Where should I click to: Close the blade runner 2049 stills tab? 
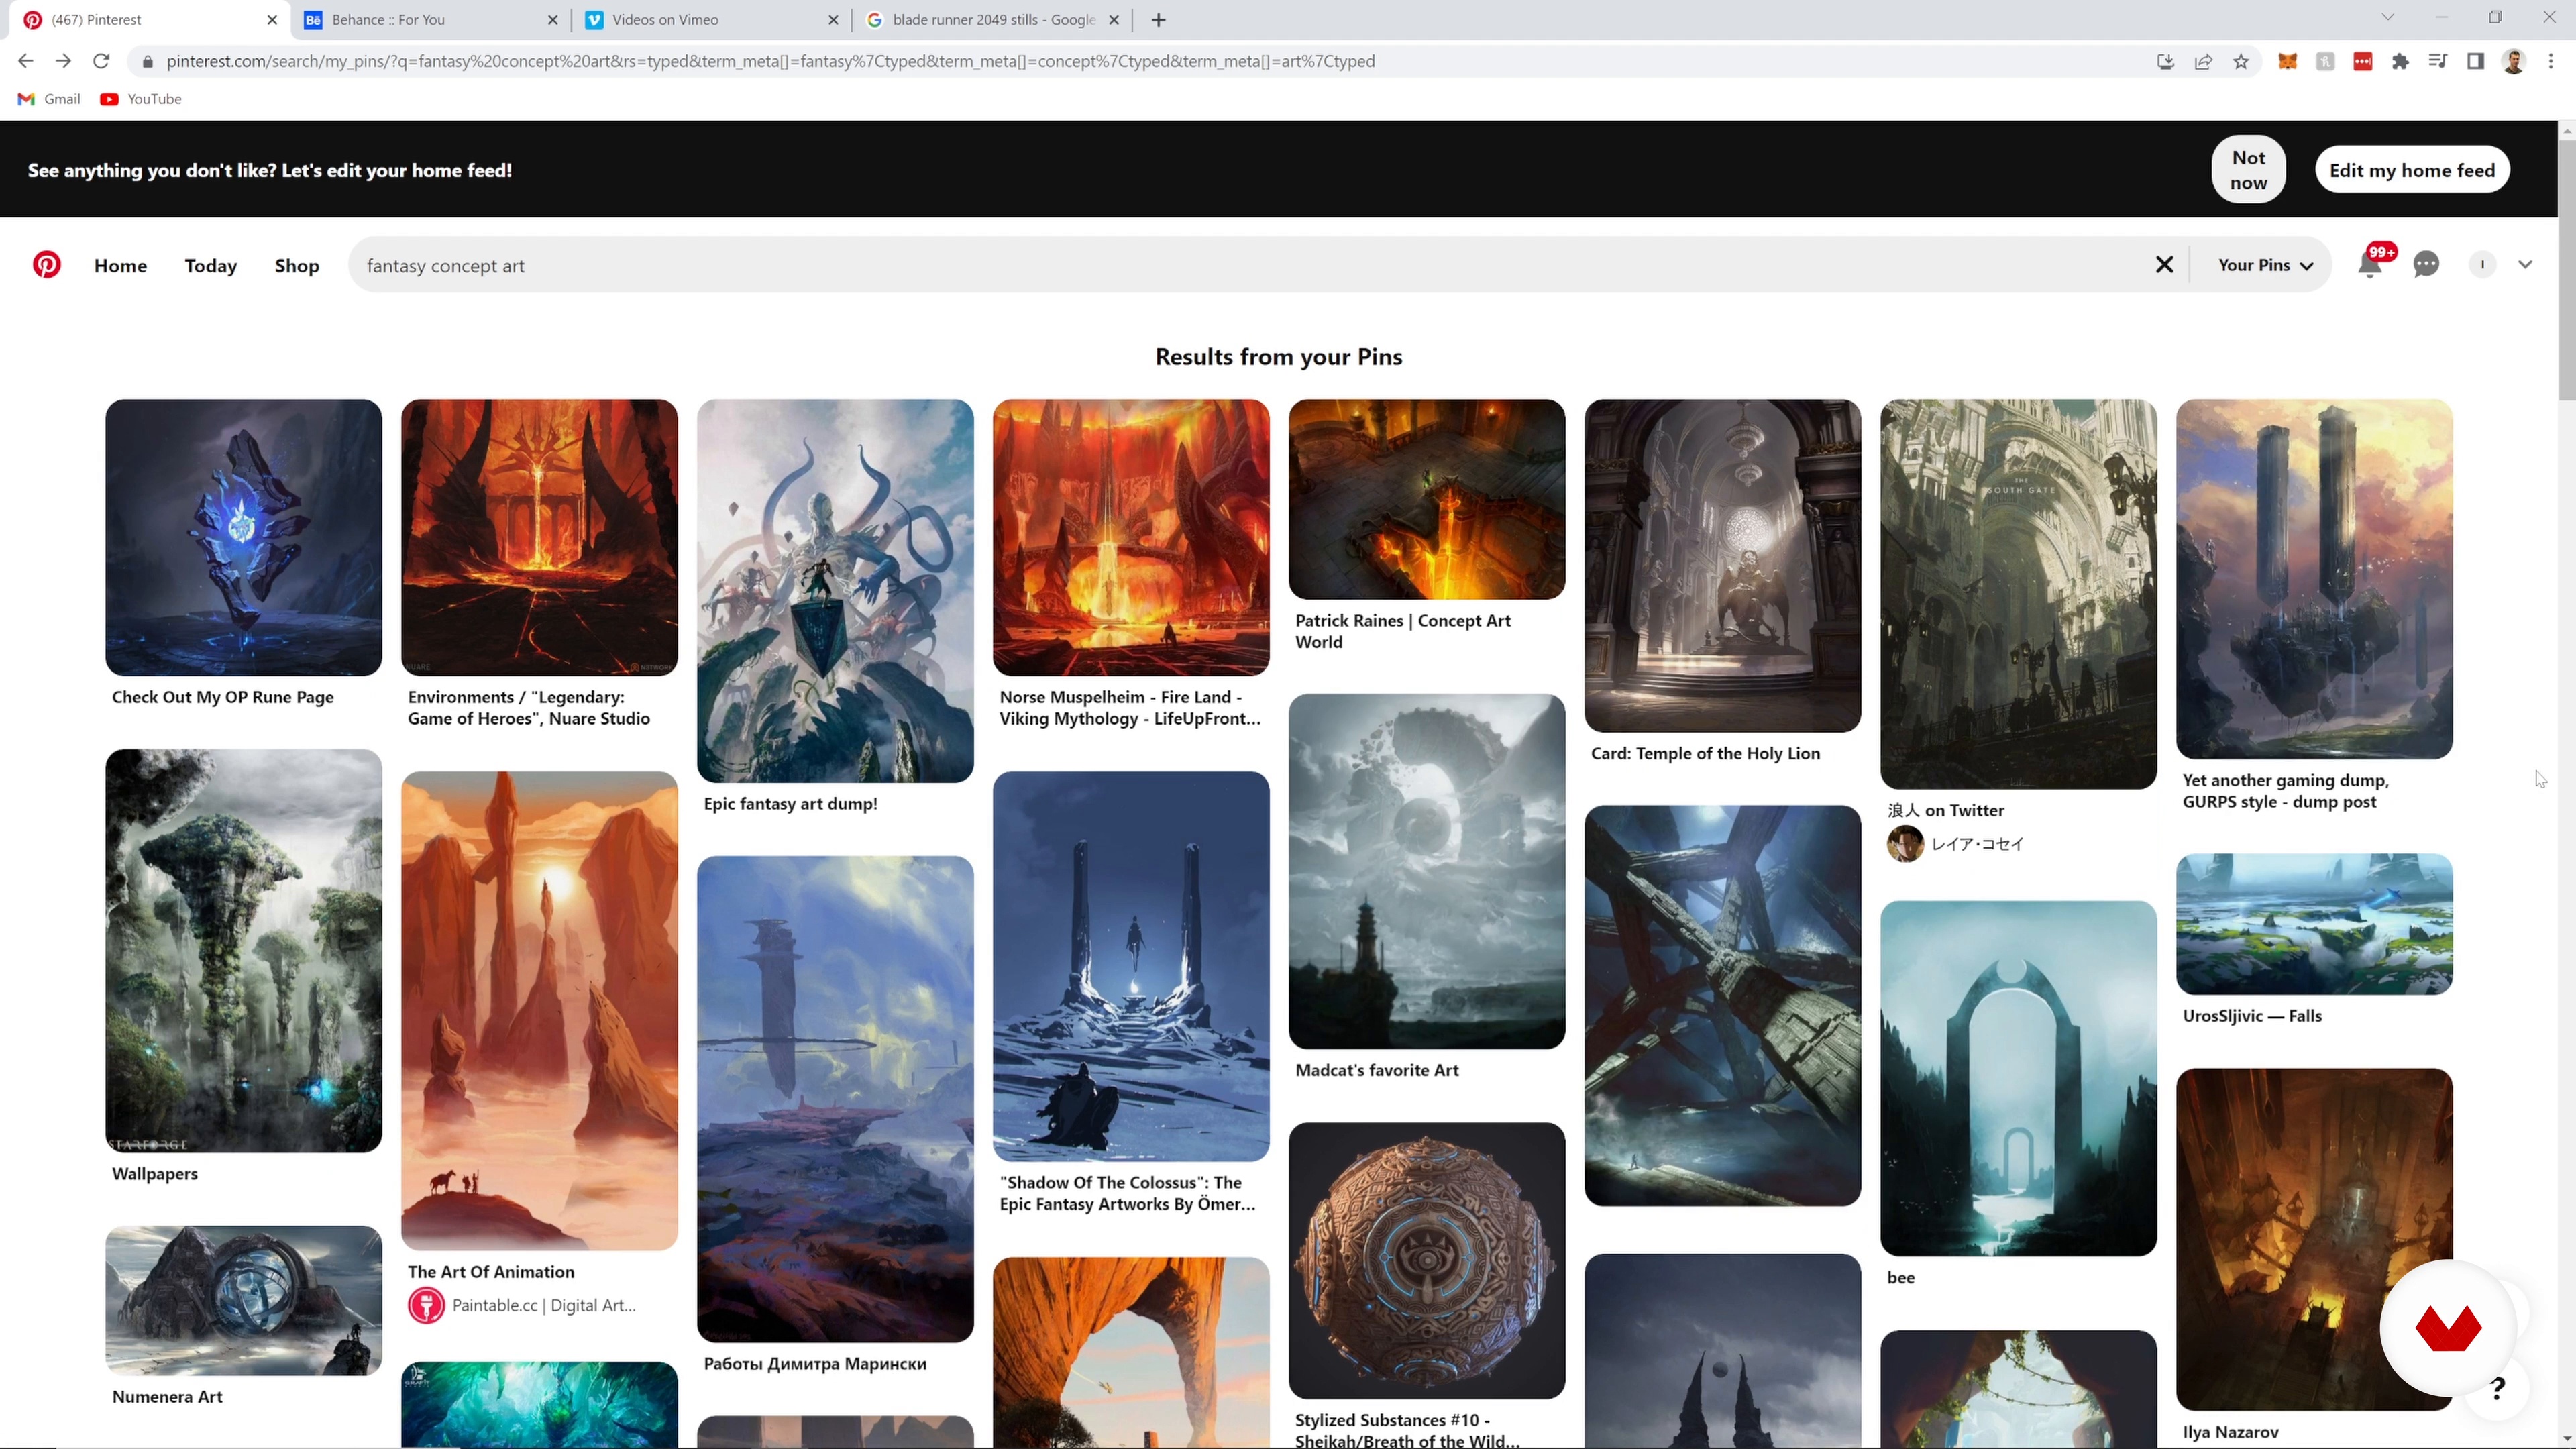(1114, 20)
